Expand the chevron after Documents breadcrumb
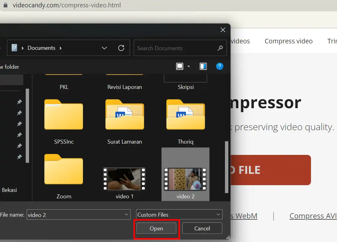Image resolution: width=337 pixels, height=242 pixels. [60, 48]
